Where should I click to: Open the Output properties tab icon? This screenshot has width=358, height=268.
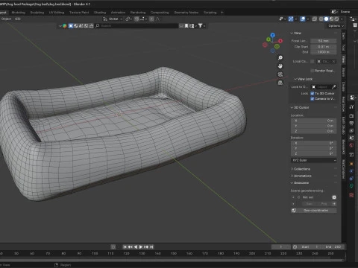point(351,123)
